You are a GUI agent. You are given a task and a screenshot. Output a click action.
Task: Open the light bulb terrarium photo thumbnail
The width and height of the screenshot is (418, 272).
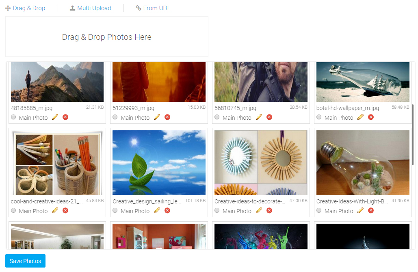coord(362,162)
